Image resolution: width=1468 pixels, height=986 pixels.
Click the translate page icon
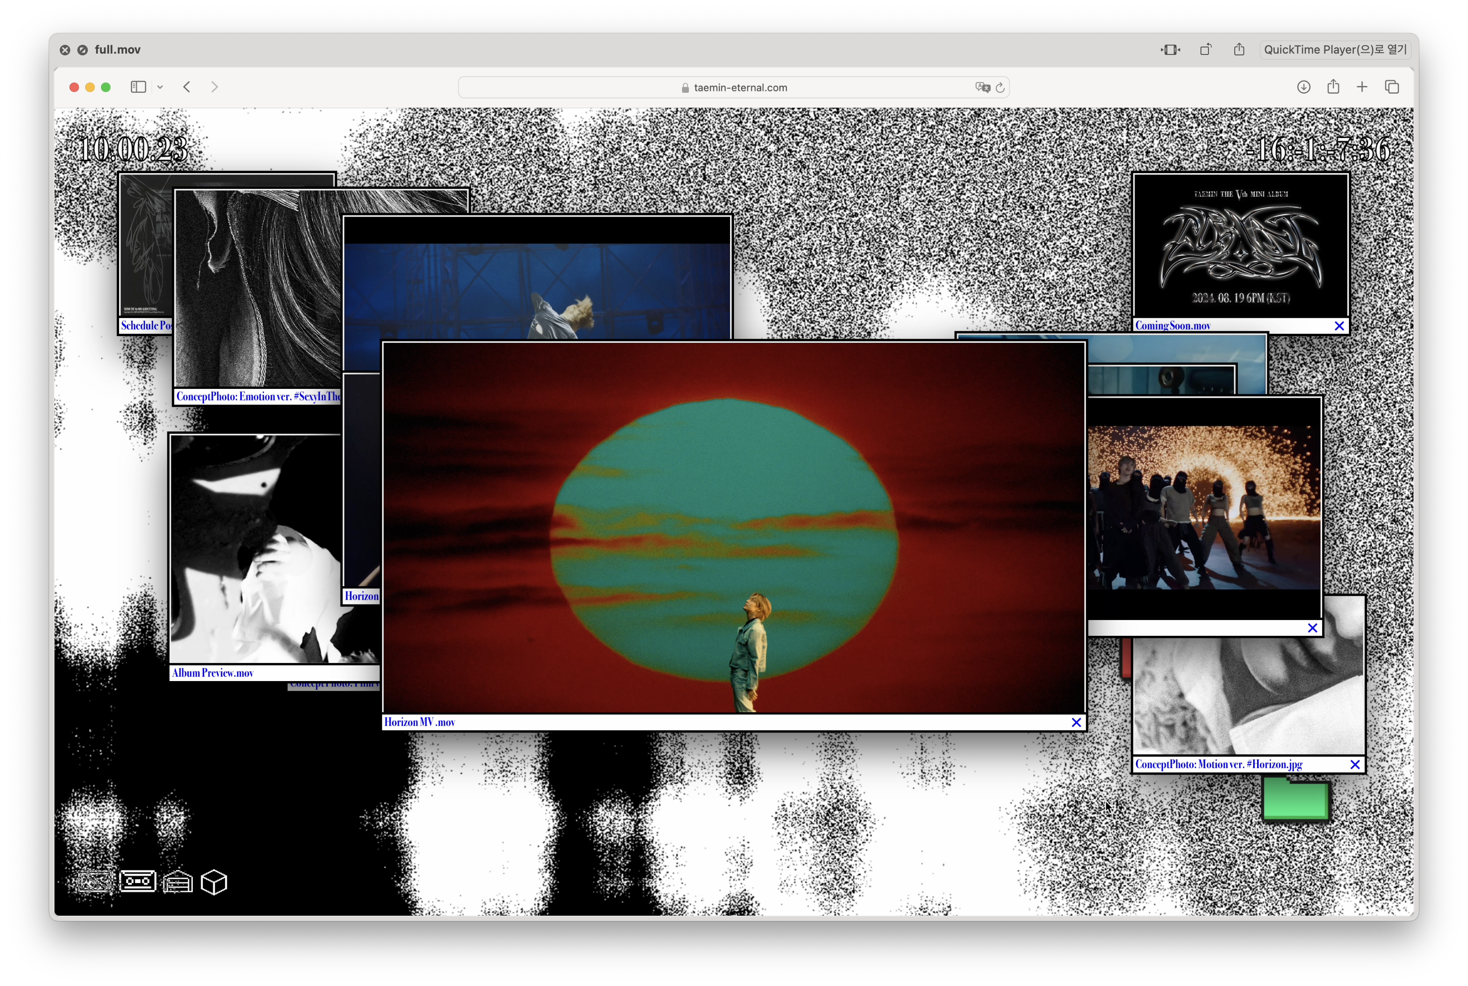pos(982,87)
